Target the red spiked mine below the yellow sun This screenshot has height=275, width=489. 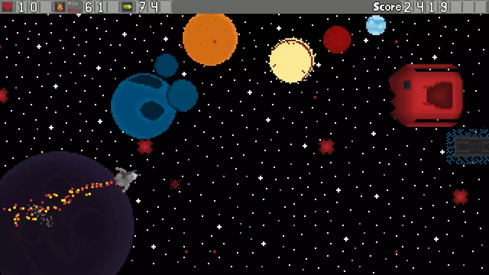[x=327, y=147]
